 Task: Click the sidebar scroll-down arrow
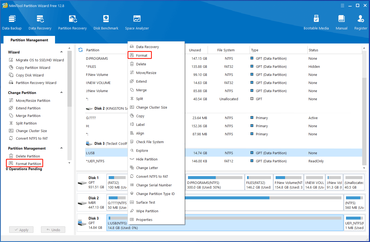69,163
